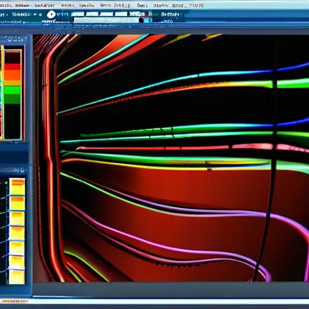Click the last white segmented toolbar button
The height and width of the screenshot is (309, 309).
137,14
